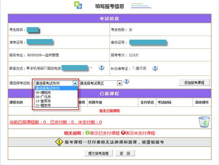The height and width of the screenshot is (165, 219).
Task: Pick 15-宜宾市 from the city list
Action: (x=56, y=101)
